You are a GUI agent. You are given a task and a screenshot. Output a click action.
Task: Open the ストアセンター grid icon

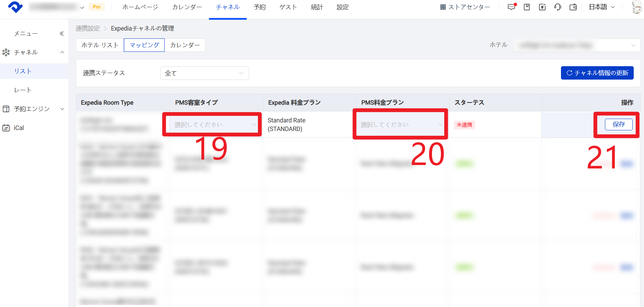pos(465,7)
